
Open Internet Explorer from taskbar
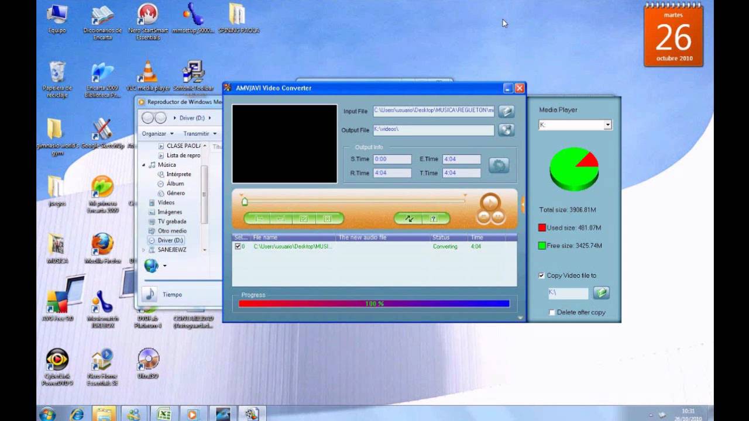77,414
